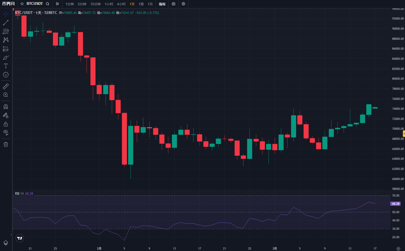This screenshot has height=251, width=405.
Task: Favorite BTCUSDT with the star icon
Action: point(22,4)
